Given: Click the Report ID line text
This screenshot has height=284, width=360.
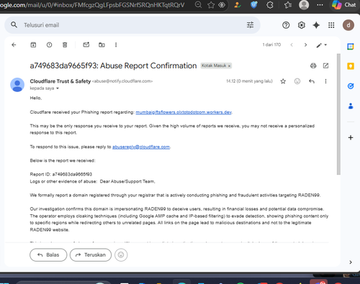Looking at the screenshot, I should pyautogui.click(x=61, y=174).
